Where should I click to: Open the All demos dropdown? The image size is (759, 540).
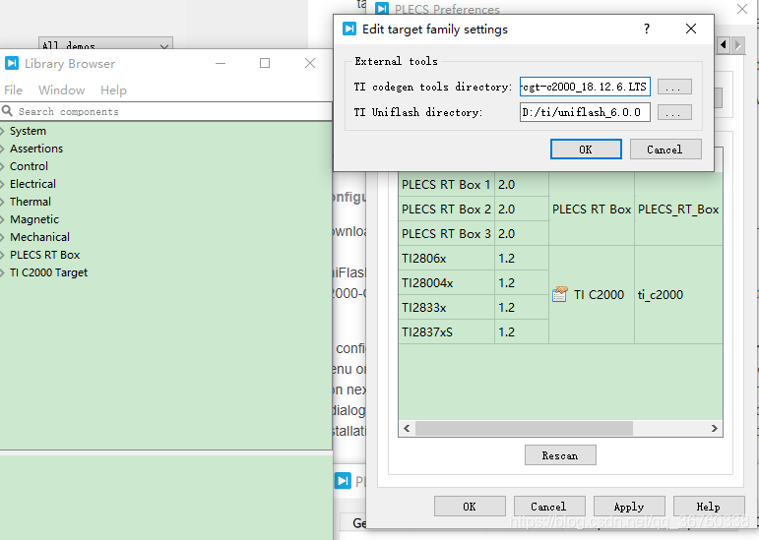[105, 43]
